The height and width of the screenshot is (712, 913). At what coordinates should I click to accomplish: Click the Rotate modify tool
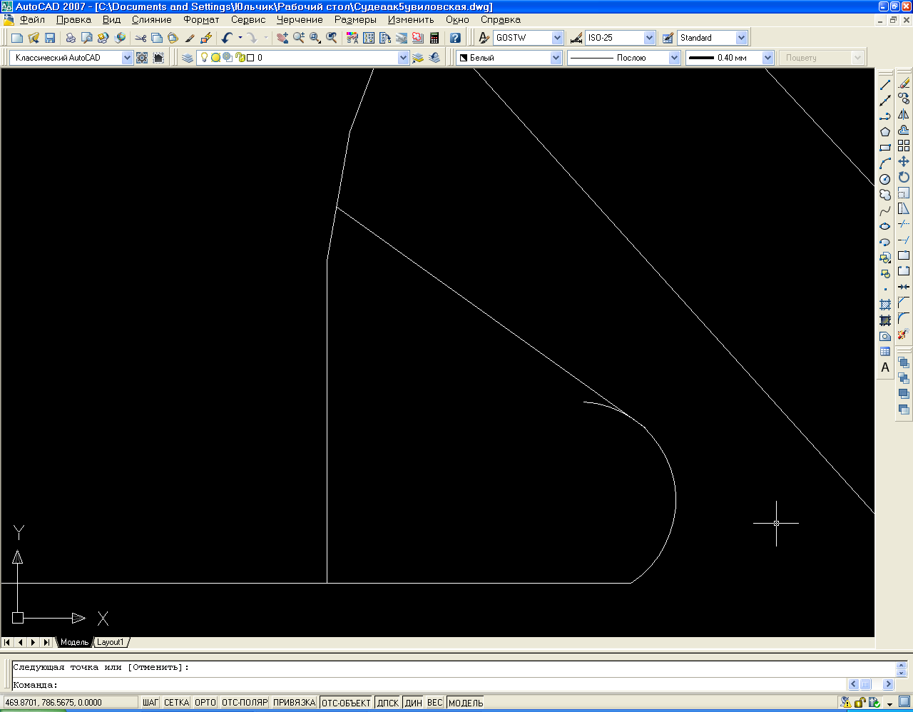tap(904, 177)
